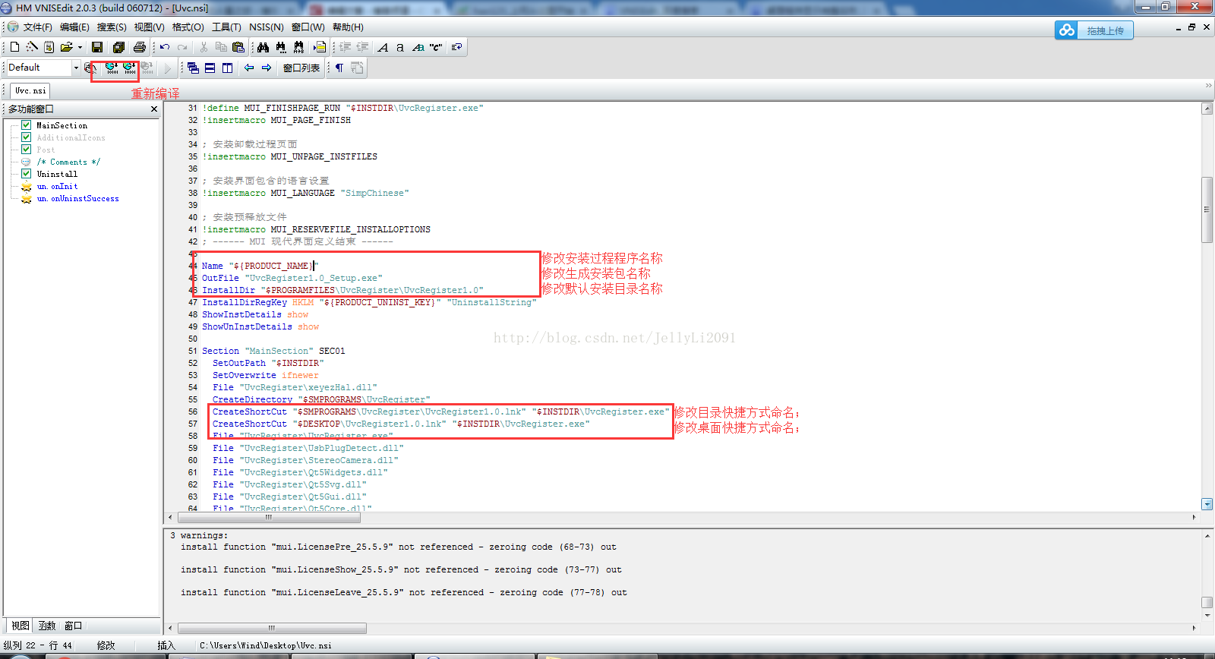This screenshot has height=659, width=1215.
Task: Open the Default configuration combo box
Action: [x=43, y=68]
